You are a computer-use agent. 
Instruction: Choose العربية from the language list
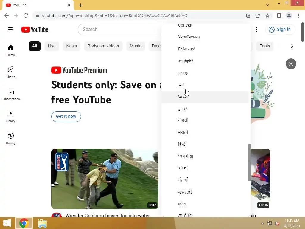click(x=205, y=97)
